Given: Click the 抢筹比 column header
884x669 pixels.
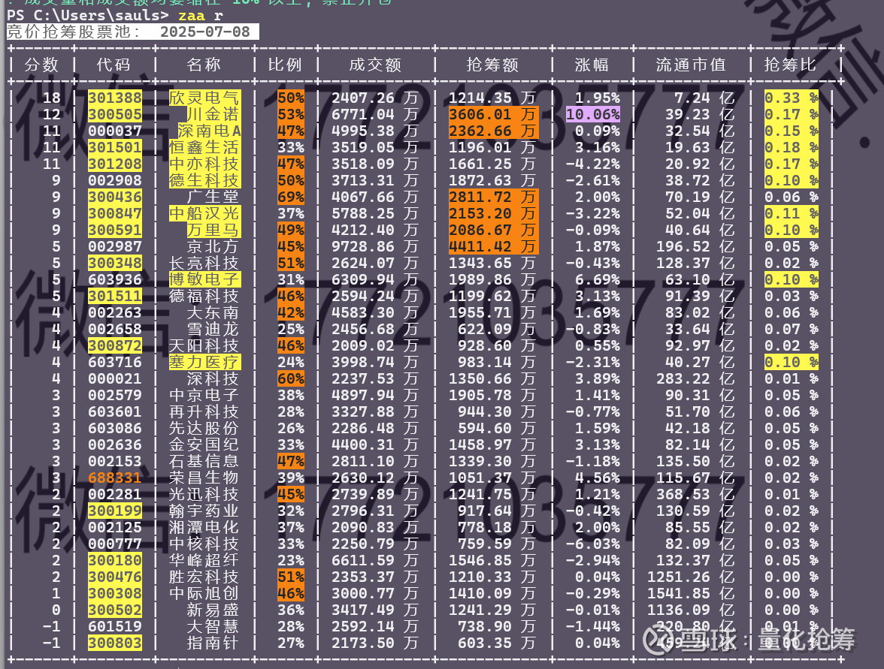Looking at the screenshot, I should pyautogui.click(x=791, y=65).
